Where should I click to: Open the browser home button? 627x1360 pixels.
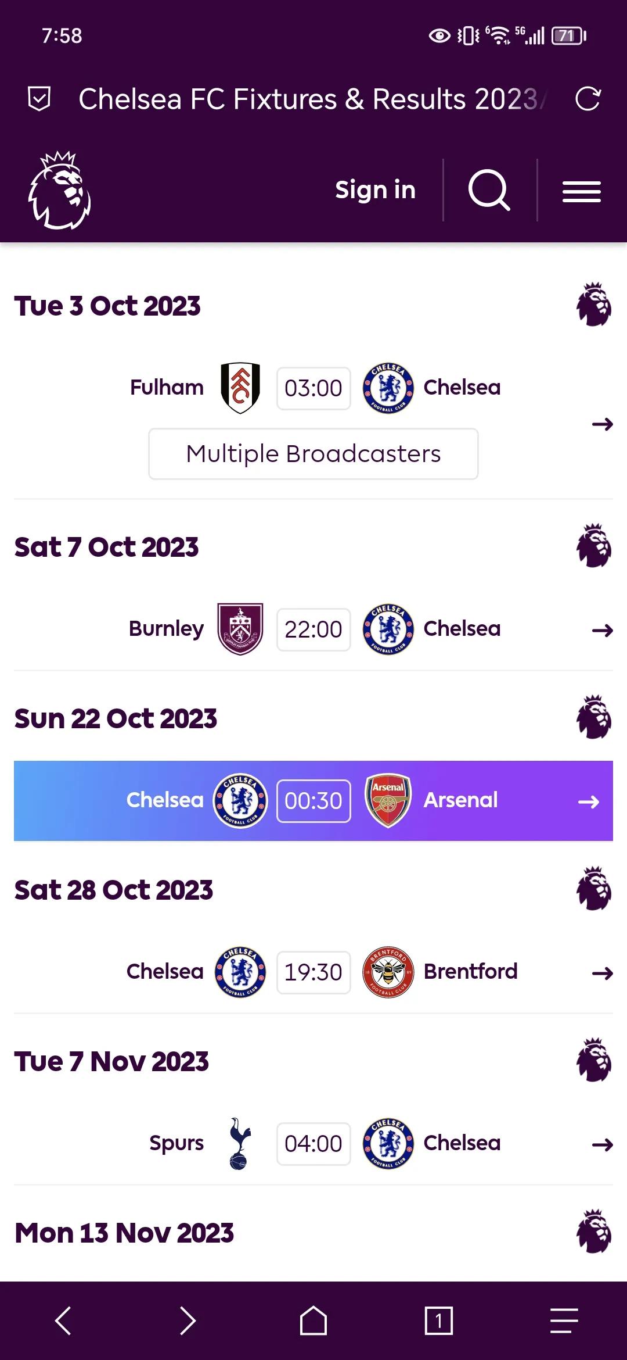tap(313, 1321)
